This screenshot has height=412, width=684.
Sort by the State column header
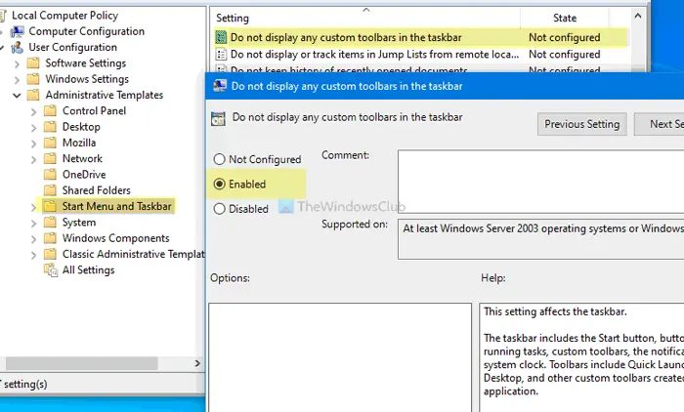(565, 18)
